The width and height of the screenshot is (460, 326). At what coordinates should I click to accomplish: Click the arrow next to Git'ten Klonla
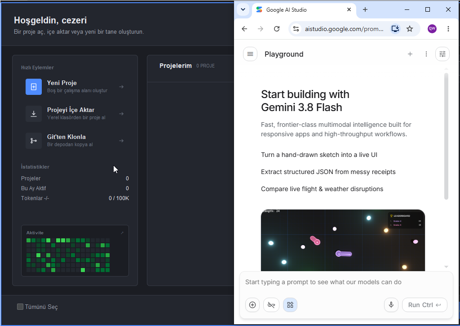click(121, 141)
